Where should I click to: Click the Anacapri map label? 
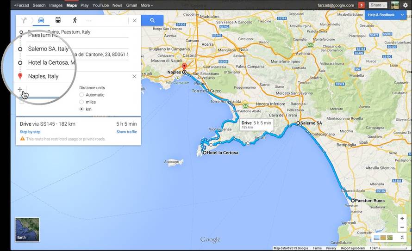[172, 162]
